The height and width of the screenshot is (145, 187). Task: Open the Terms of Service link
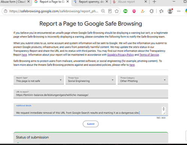coord(149,55)
